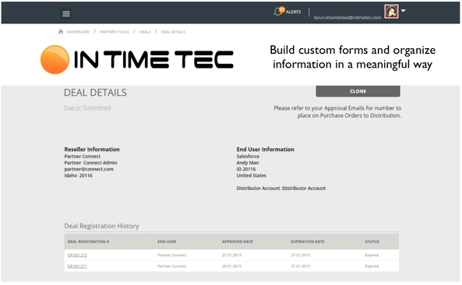Viewport: 462px width, 285px height.
Task: Click Partner Connect cell in DR-001272 row
Action: pos(171,255)
